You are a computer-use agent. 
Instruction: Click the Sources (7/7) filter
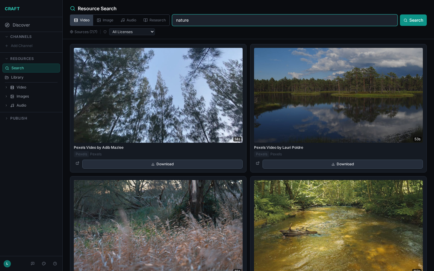point(84,32)
